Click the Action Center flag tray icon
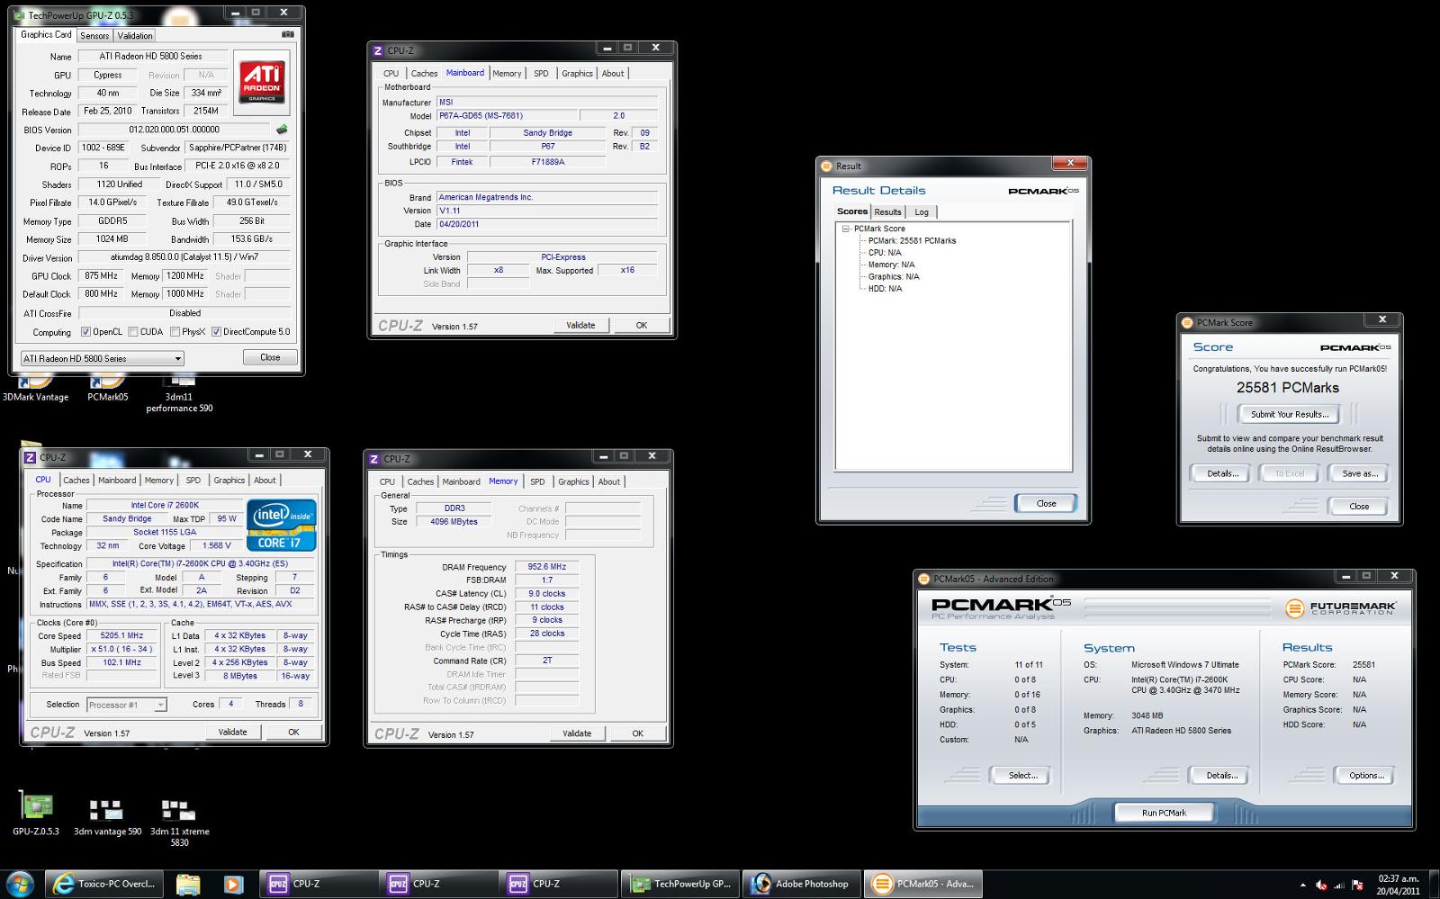1440x899 pixels. (1357, 886)
